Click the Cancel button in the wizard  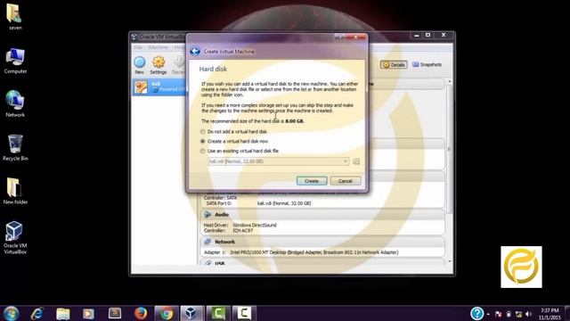[346, 181]
